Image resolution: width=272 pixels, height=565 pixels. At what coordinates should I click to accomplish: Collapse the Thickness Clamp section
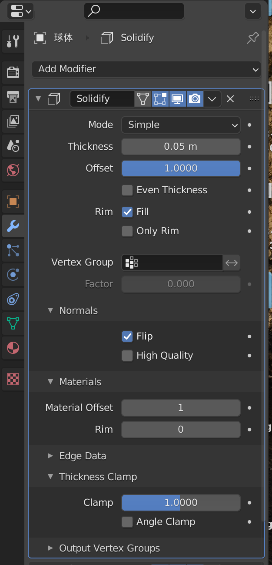(x=50, y=477)
